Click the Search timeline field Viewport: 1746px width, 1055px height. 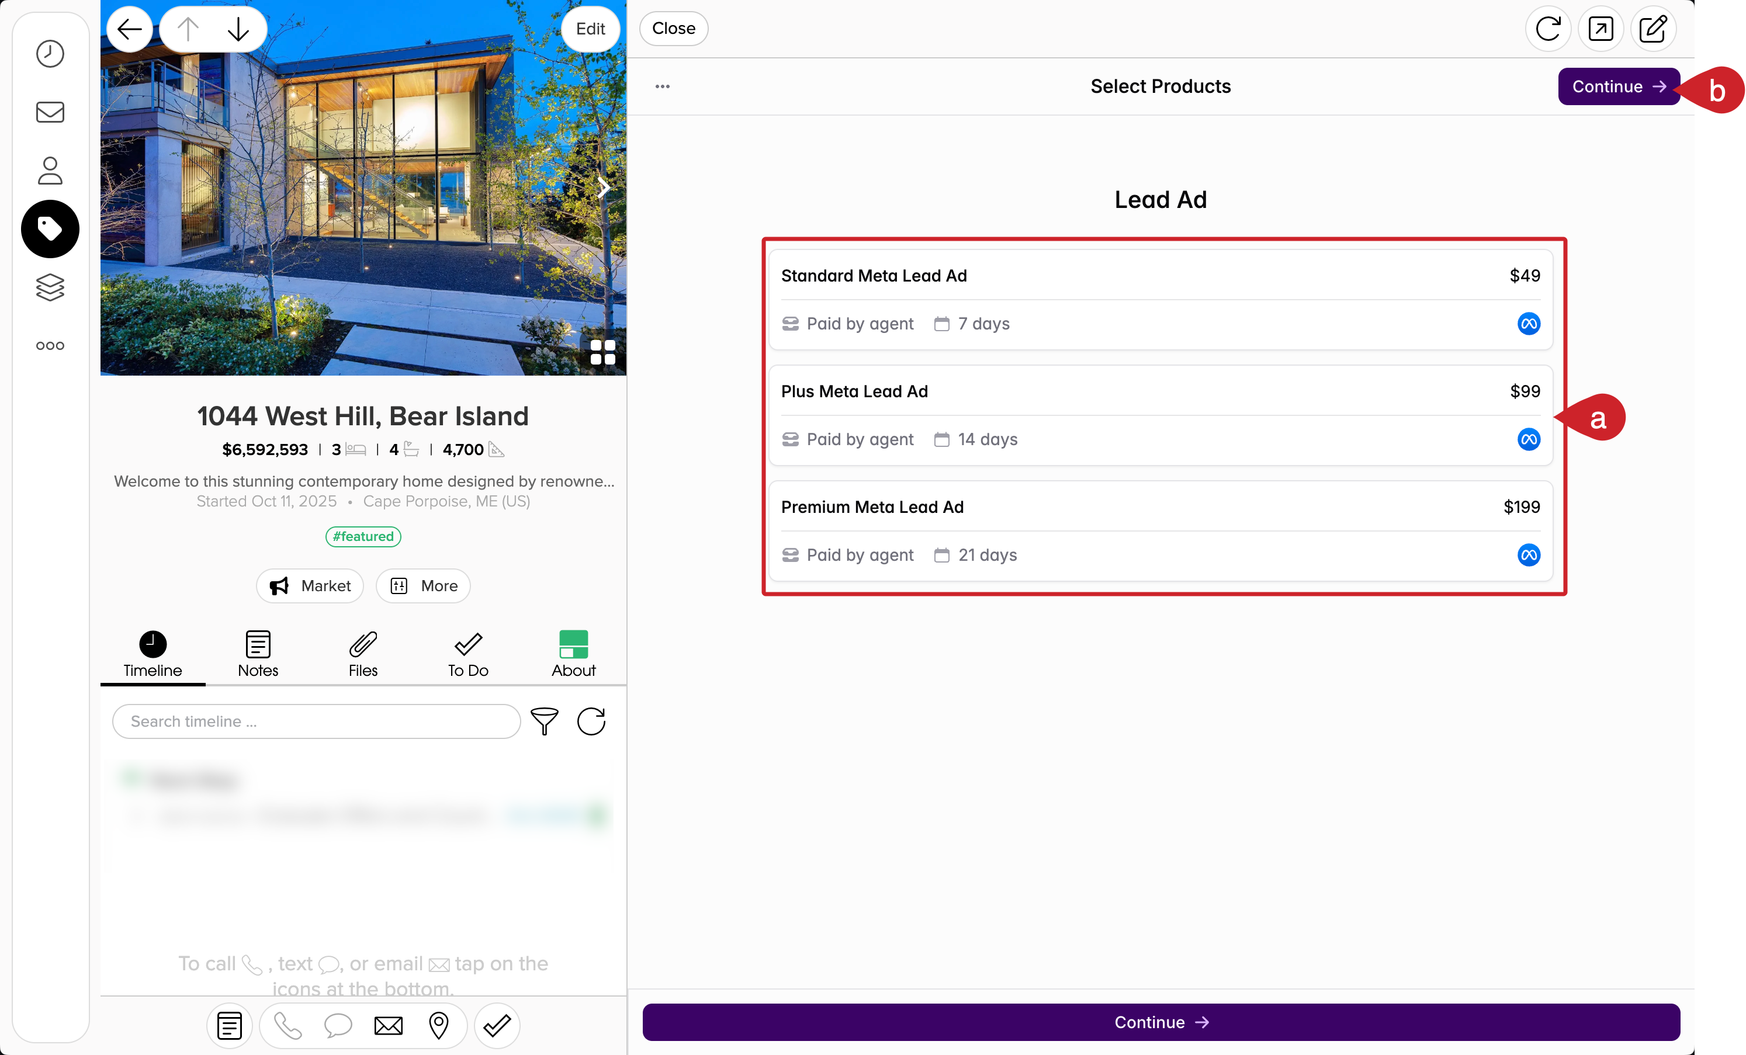[x=316, y=721]
